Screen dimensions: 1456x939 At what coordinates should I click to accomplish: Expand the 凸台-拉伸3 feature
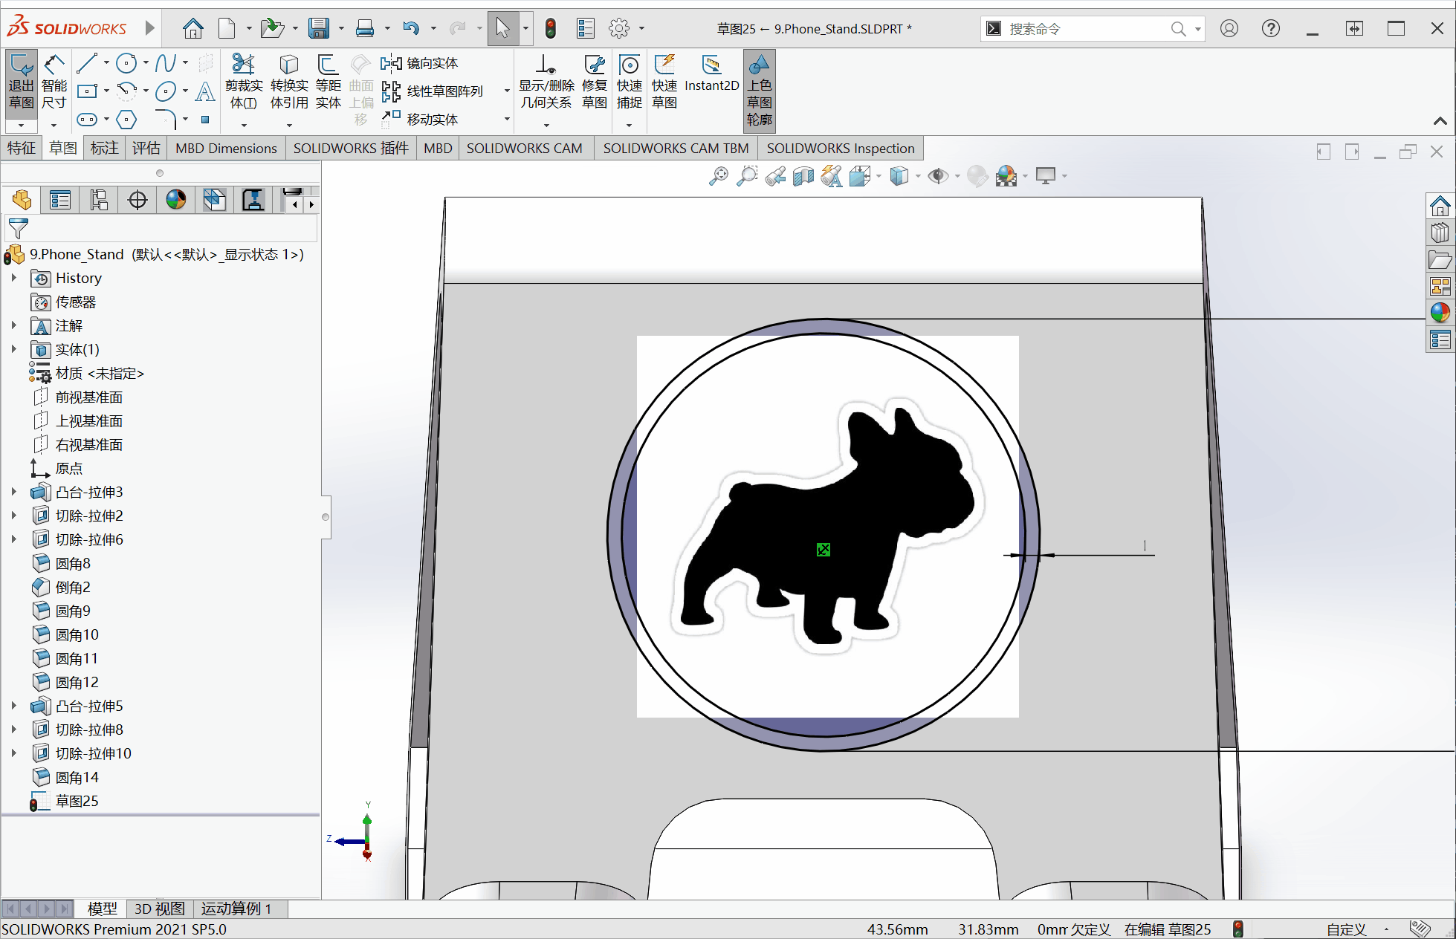pyautogui.click(x=13, y=492)
